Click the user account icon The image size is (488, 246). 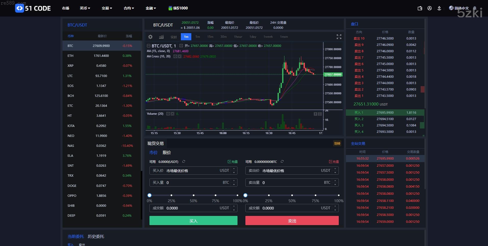click(x=430, y=8)
